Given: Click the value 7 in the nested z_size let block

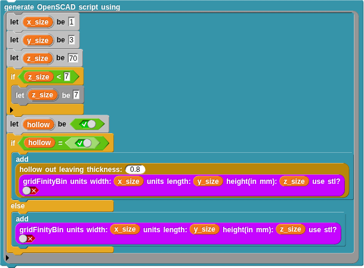Looking at the screenshot, I should click(x=76, y=95).
